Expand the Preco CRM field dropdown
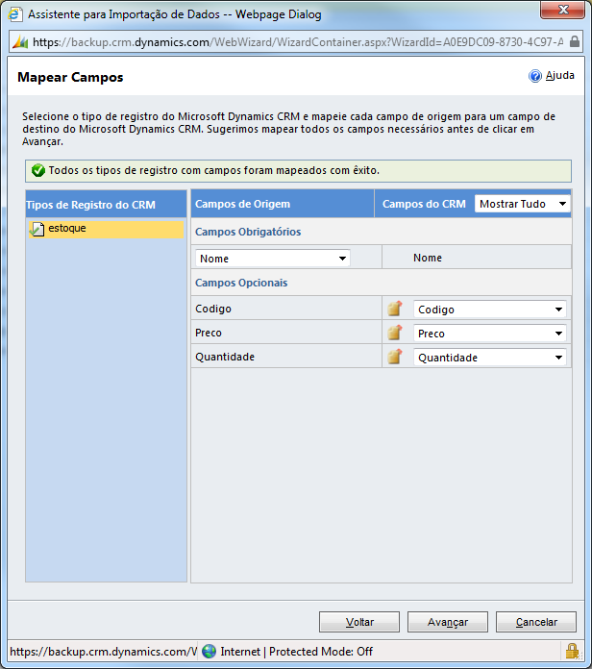The image size is (592, 669). tap(489, 334)
